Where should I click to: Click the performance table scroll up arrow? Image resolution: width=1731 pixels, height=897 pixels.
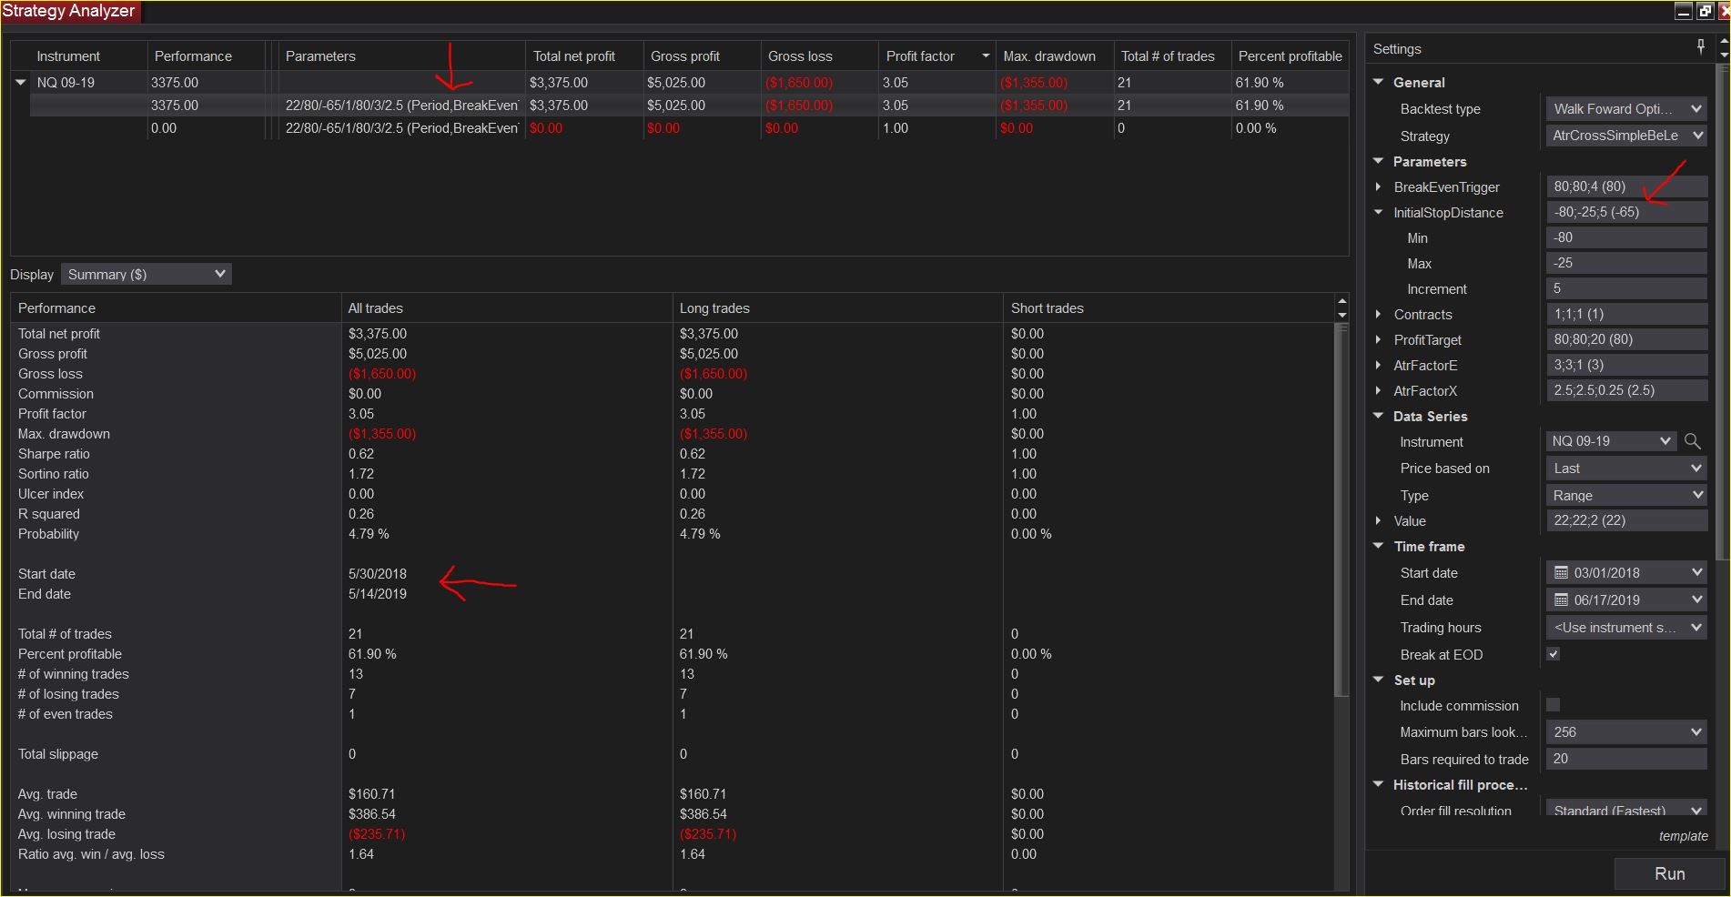(x=1341, y=301)
